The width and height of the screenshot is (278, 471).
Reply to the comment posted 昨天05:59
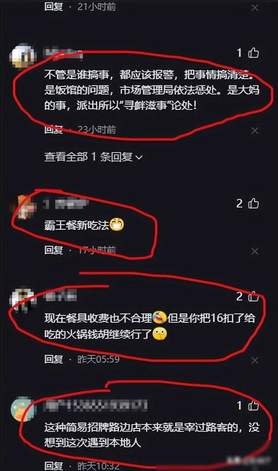click(54, 359)
